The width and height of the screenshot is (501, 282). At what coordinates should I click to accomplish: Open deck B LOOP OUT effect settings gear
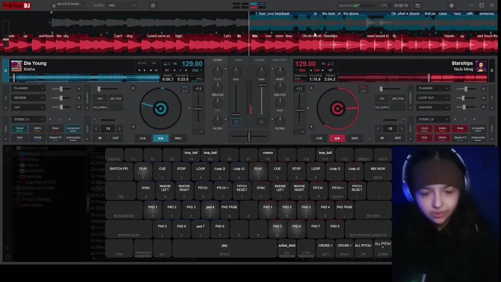(x=483, y=98)
